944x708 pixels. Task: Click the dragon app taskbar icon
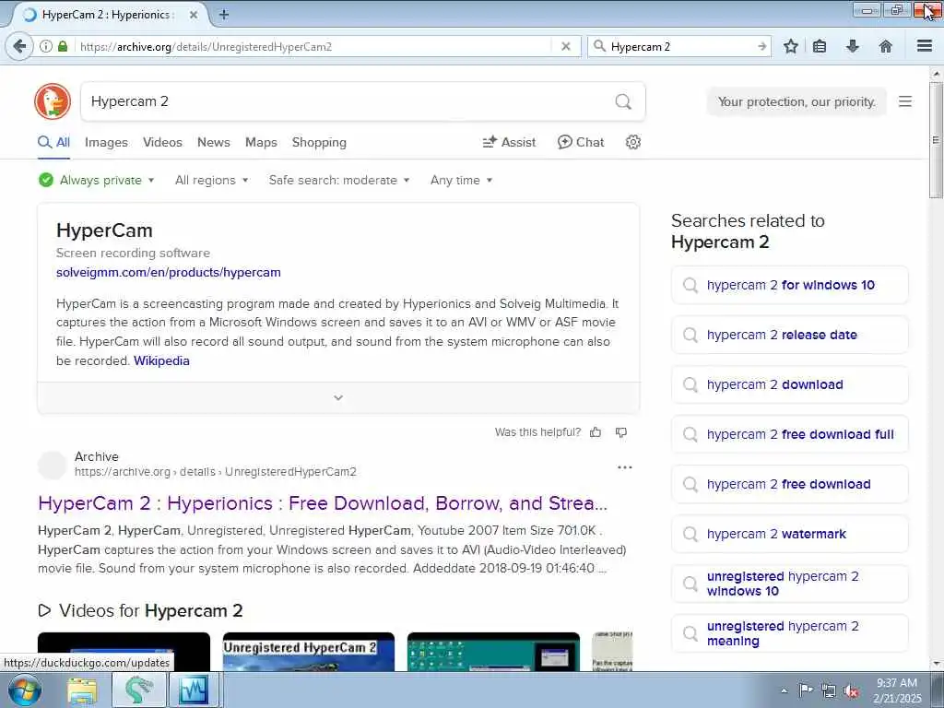click(138, 690)
